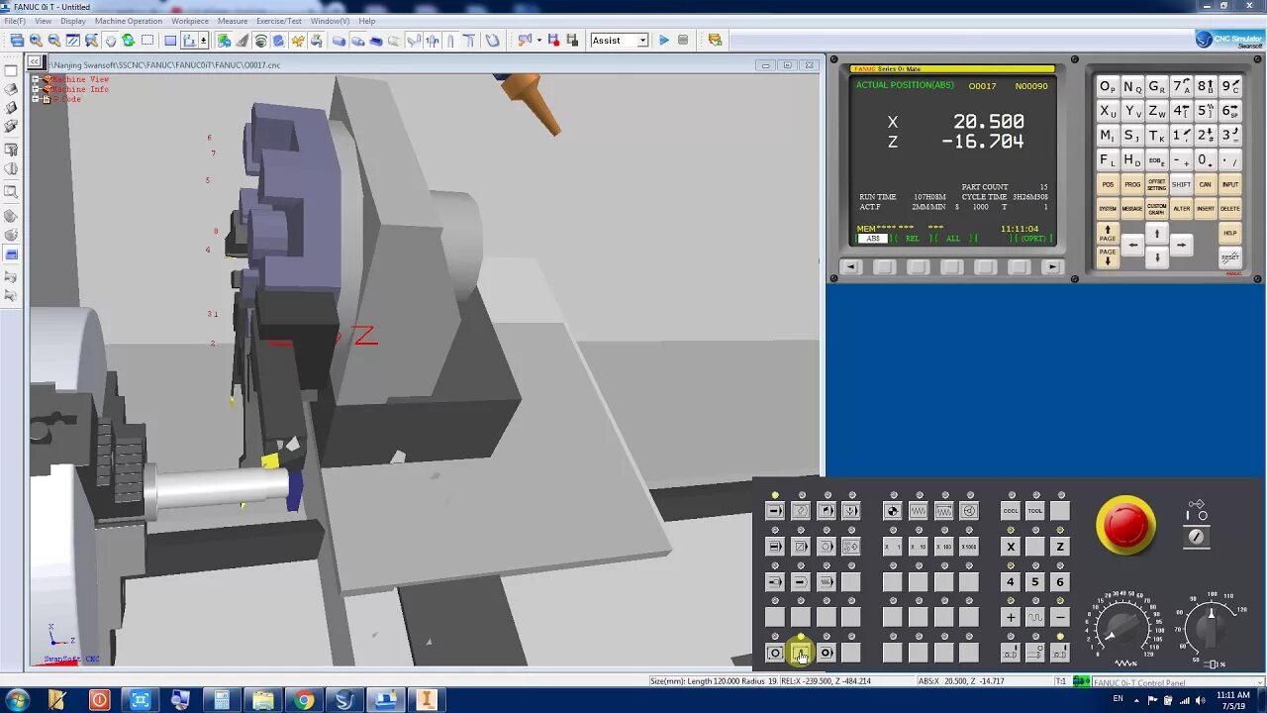Toggle the TOOL button in control panel
Viewport: 1267px width, 713px height.
pyautogui.click(x=1034, y=511)
